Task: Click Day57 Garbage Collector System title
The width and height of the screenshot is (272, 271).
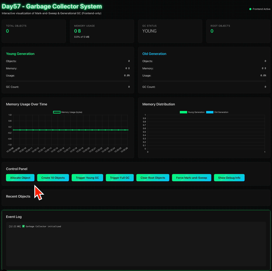Action: point(52,7)
